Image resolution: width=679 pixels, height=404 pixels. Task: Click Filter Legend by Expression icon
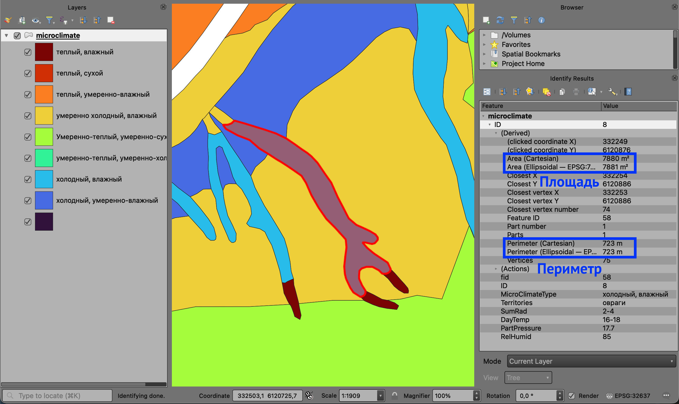(63, 20)
